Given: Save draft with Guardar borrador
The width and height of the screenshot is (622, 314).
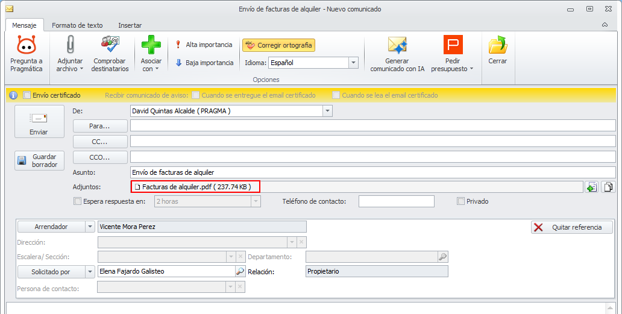Looking at the screenshot, I should pos(39,160).
